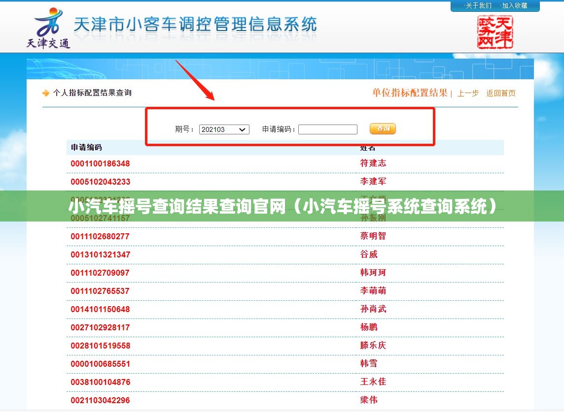Click 返回首页 to return home
This screenshot has width=564, height=412.
pos(500,93)
